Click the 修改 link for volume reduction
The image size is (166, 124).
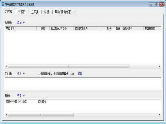(x=80, y=74)
